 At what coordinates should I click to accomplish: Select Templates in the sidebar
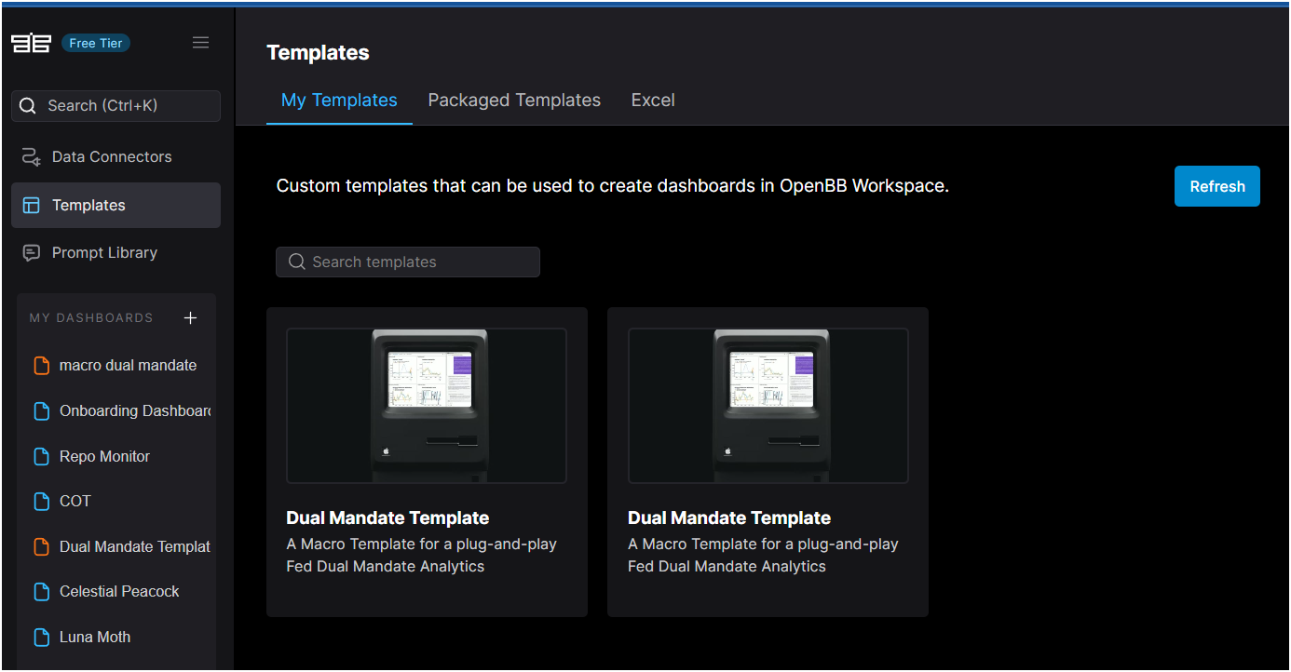[x=116, y=206]
